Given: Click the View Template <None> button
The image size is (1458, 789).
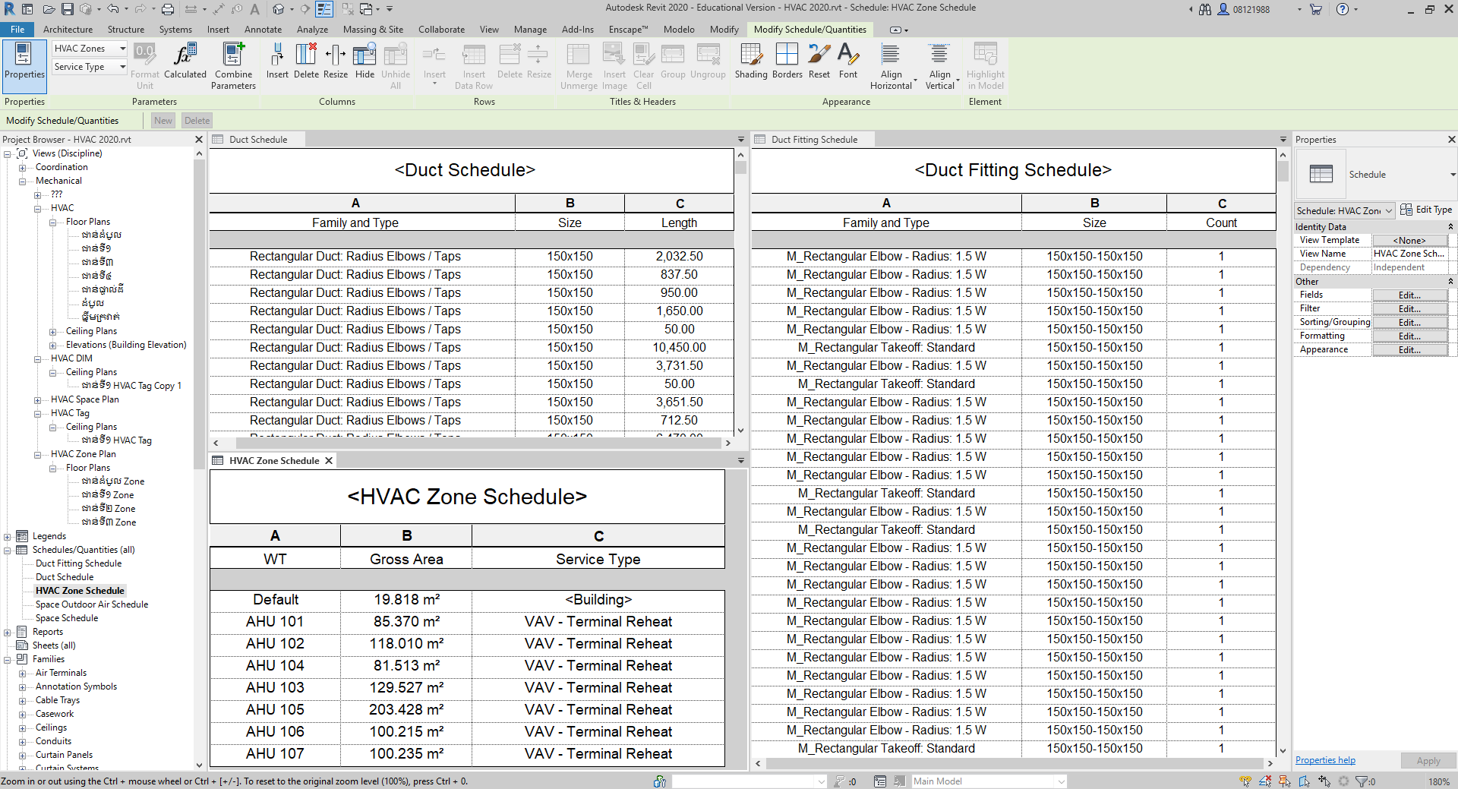Looking at the screenshot, I should tap(1409, 241).
